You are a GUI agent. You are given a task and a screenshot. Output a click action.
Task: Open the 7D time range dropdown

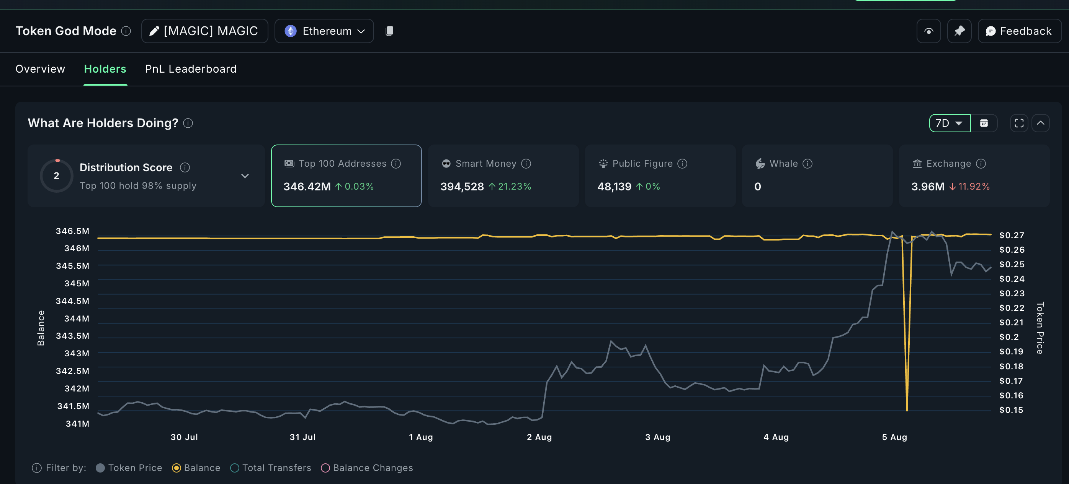[950, 123]
